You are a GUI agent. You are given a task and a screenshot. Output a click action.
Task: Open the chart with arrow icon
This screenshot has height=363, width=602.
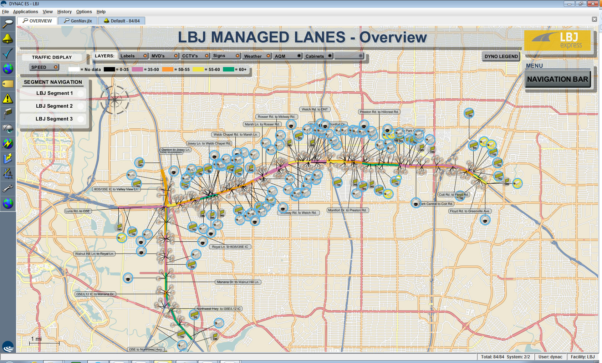point(8,158)
